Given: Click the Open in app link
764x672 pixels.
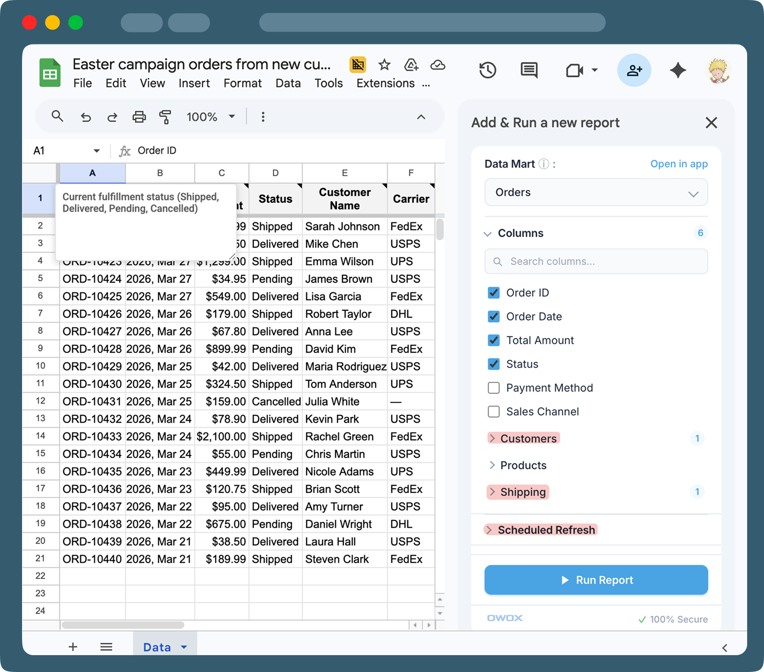Looking at the screenshot, I should point(679,164).
